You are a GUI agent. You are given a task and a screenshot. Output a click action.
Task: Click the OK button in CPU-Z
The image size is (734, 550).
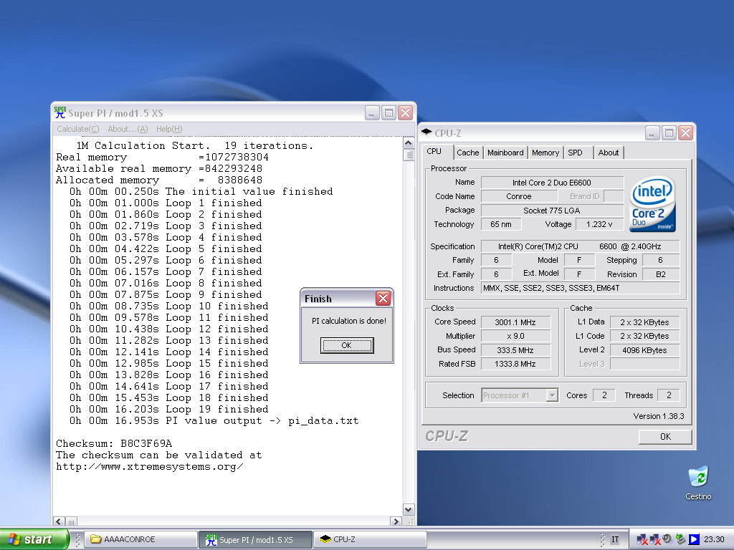(x=665, y=436)
